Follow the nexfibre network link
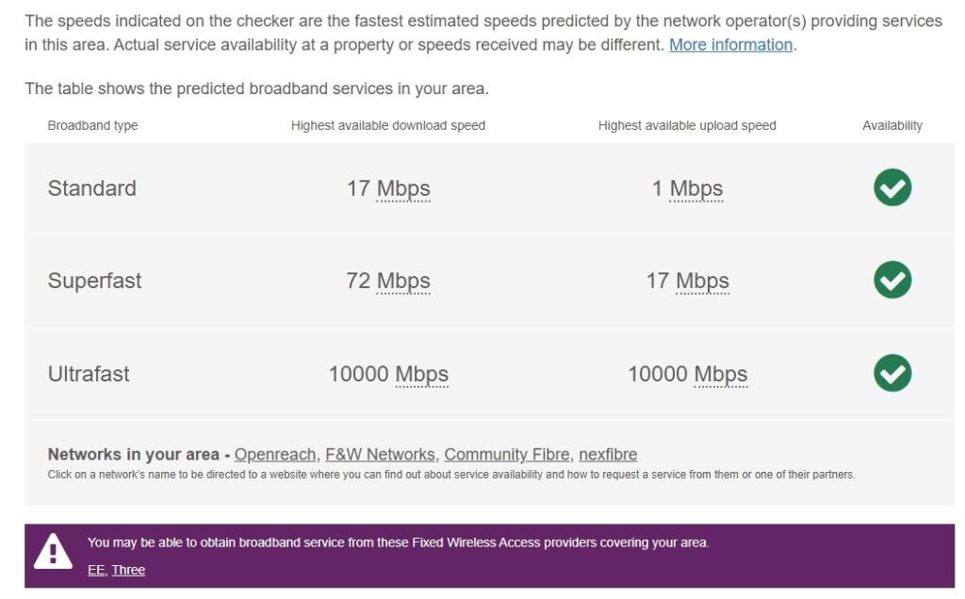965x599 pixels. click(608, 454)
